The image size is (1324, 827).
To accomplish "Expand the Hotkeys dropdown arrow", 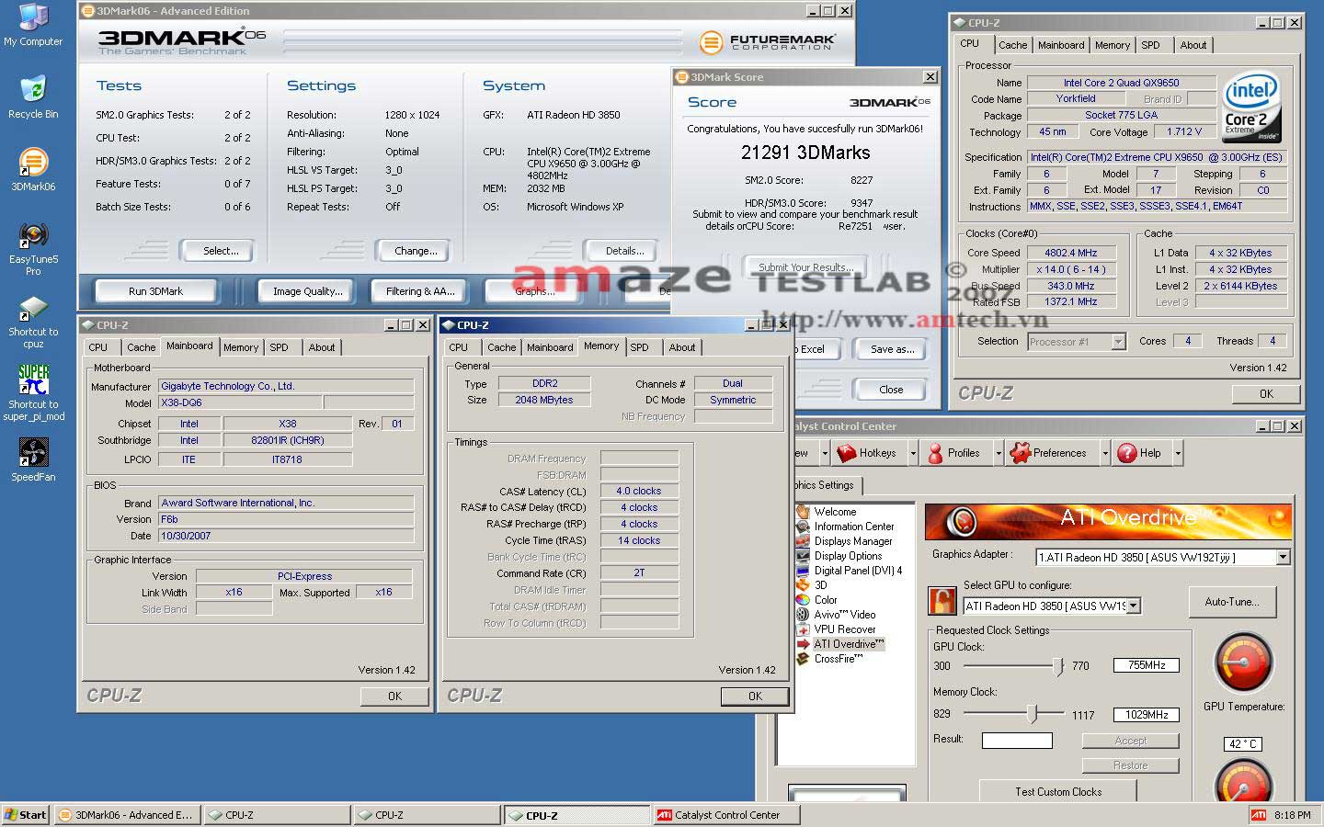I will [x=913, y=453].
